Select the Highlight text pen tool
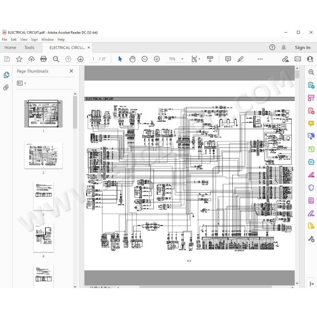Screen dimensions: 317x317 pos(240,59)
